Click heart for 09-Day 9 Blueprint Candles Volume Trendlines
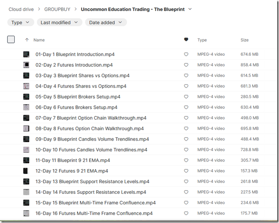 point(186,139)
